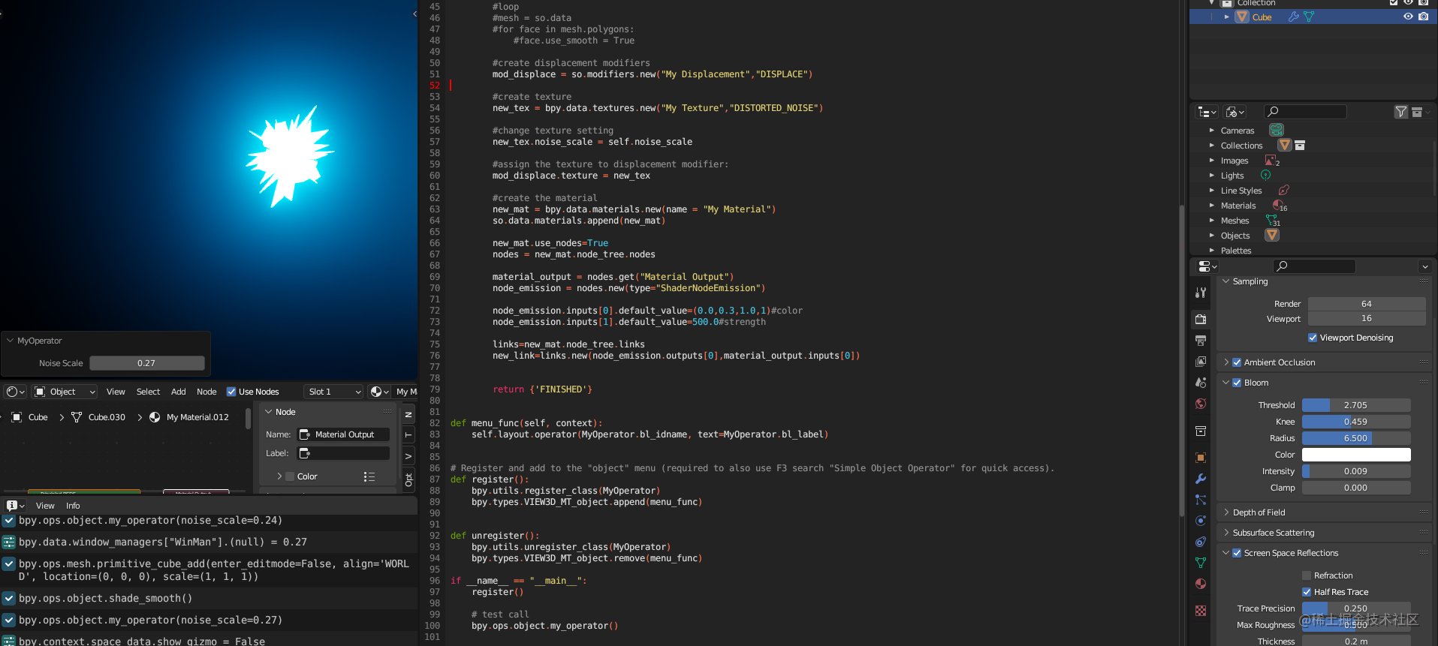Open the Object Data mesh properties tab
This screenshot has height=646, width=1438.
point(1201,563)
